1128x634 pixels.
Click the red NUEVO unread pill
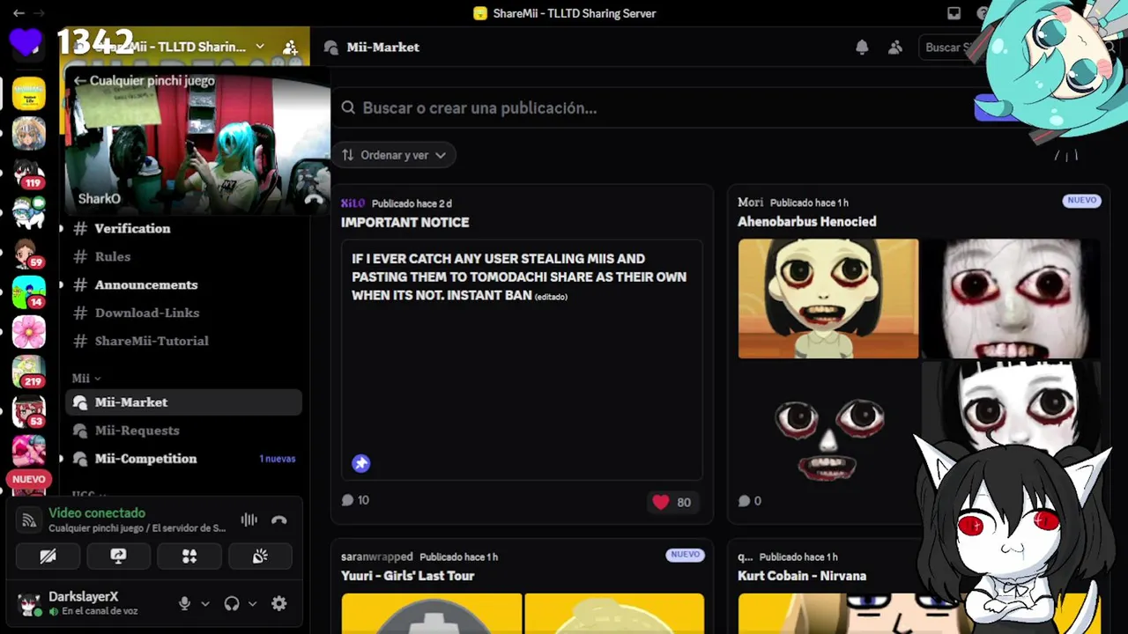click(x=28, y=480)
